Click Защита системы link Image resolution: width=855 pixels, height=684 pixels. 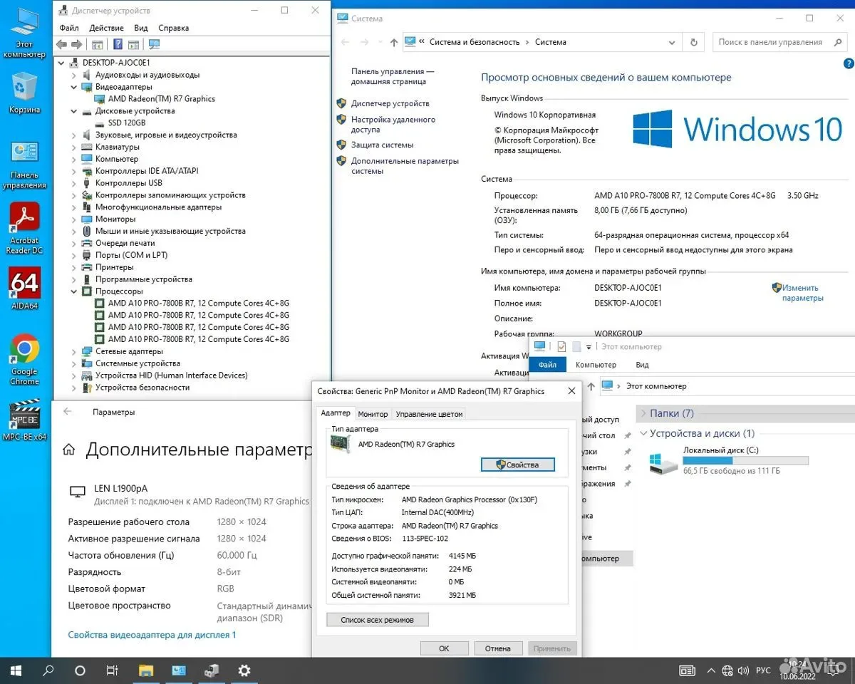pos(382,145)
